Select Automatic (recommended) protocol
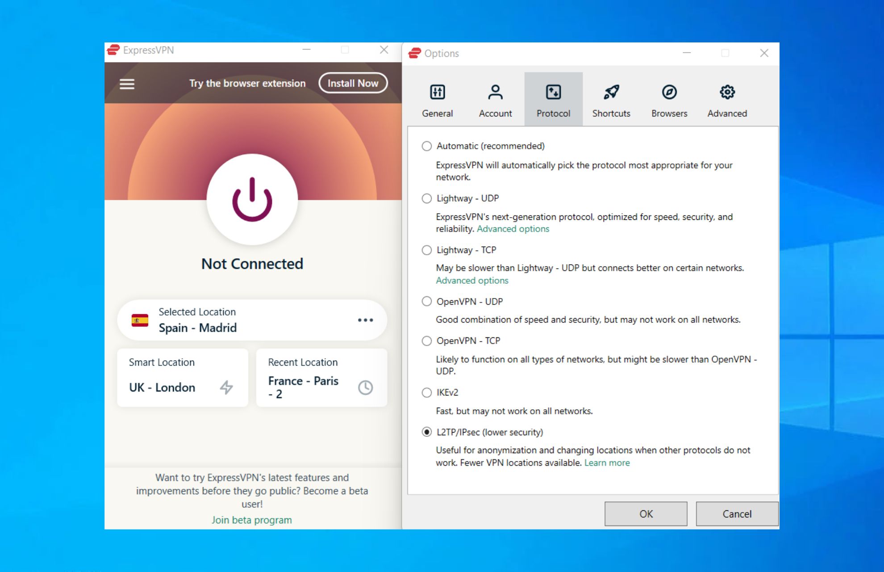The image size is (884, 572). 427,146
